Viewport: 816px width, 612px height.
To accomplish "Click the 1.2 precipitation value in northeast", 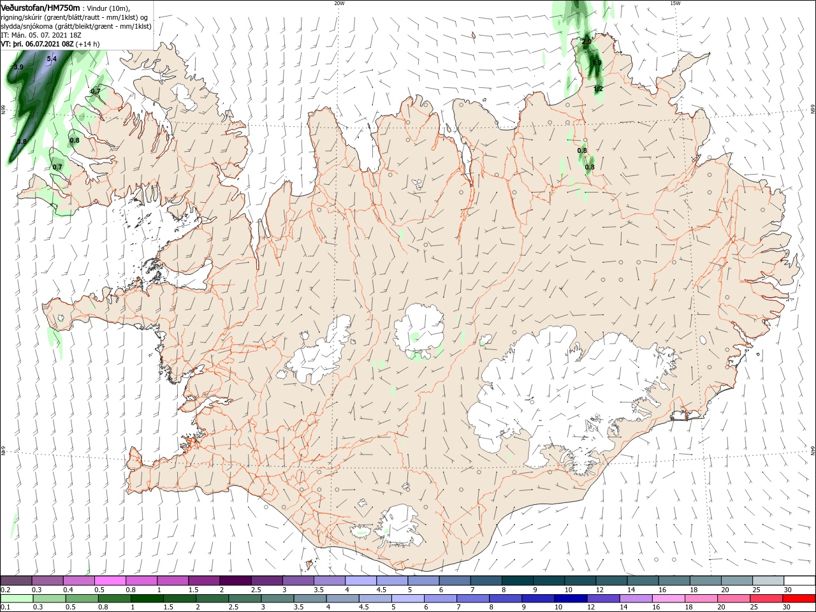I will pyautogui.click(x=599, y=89).
